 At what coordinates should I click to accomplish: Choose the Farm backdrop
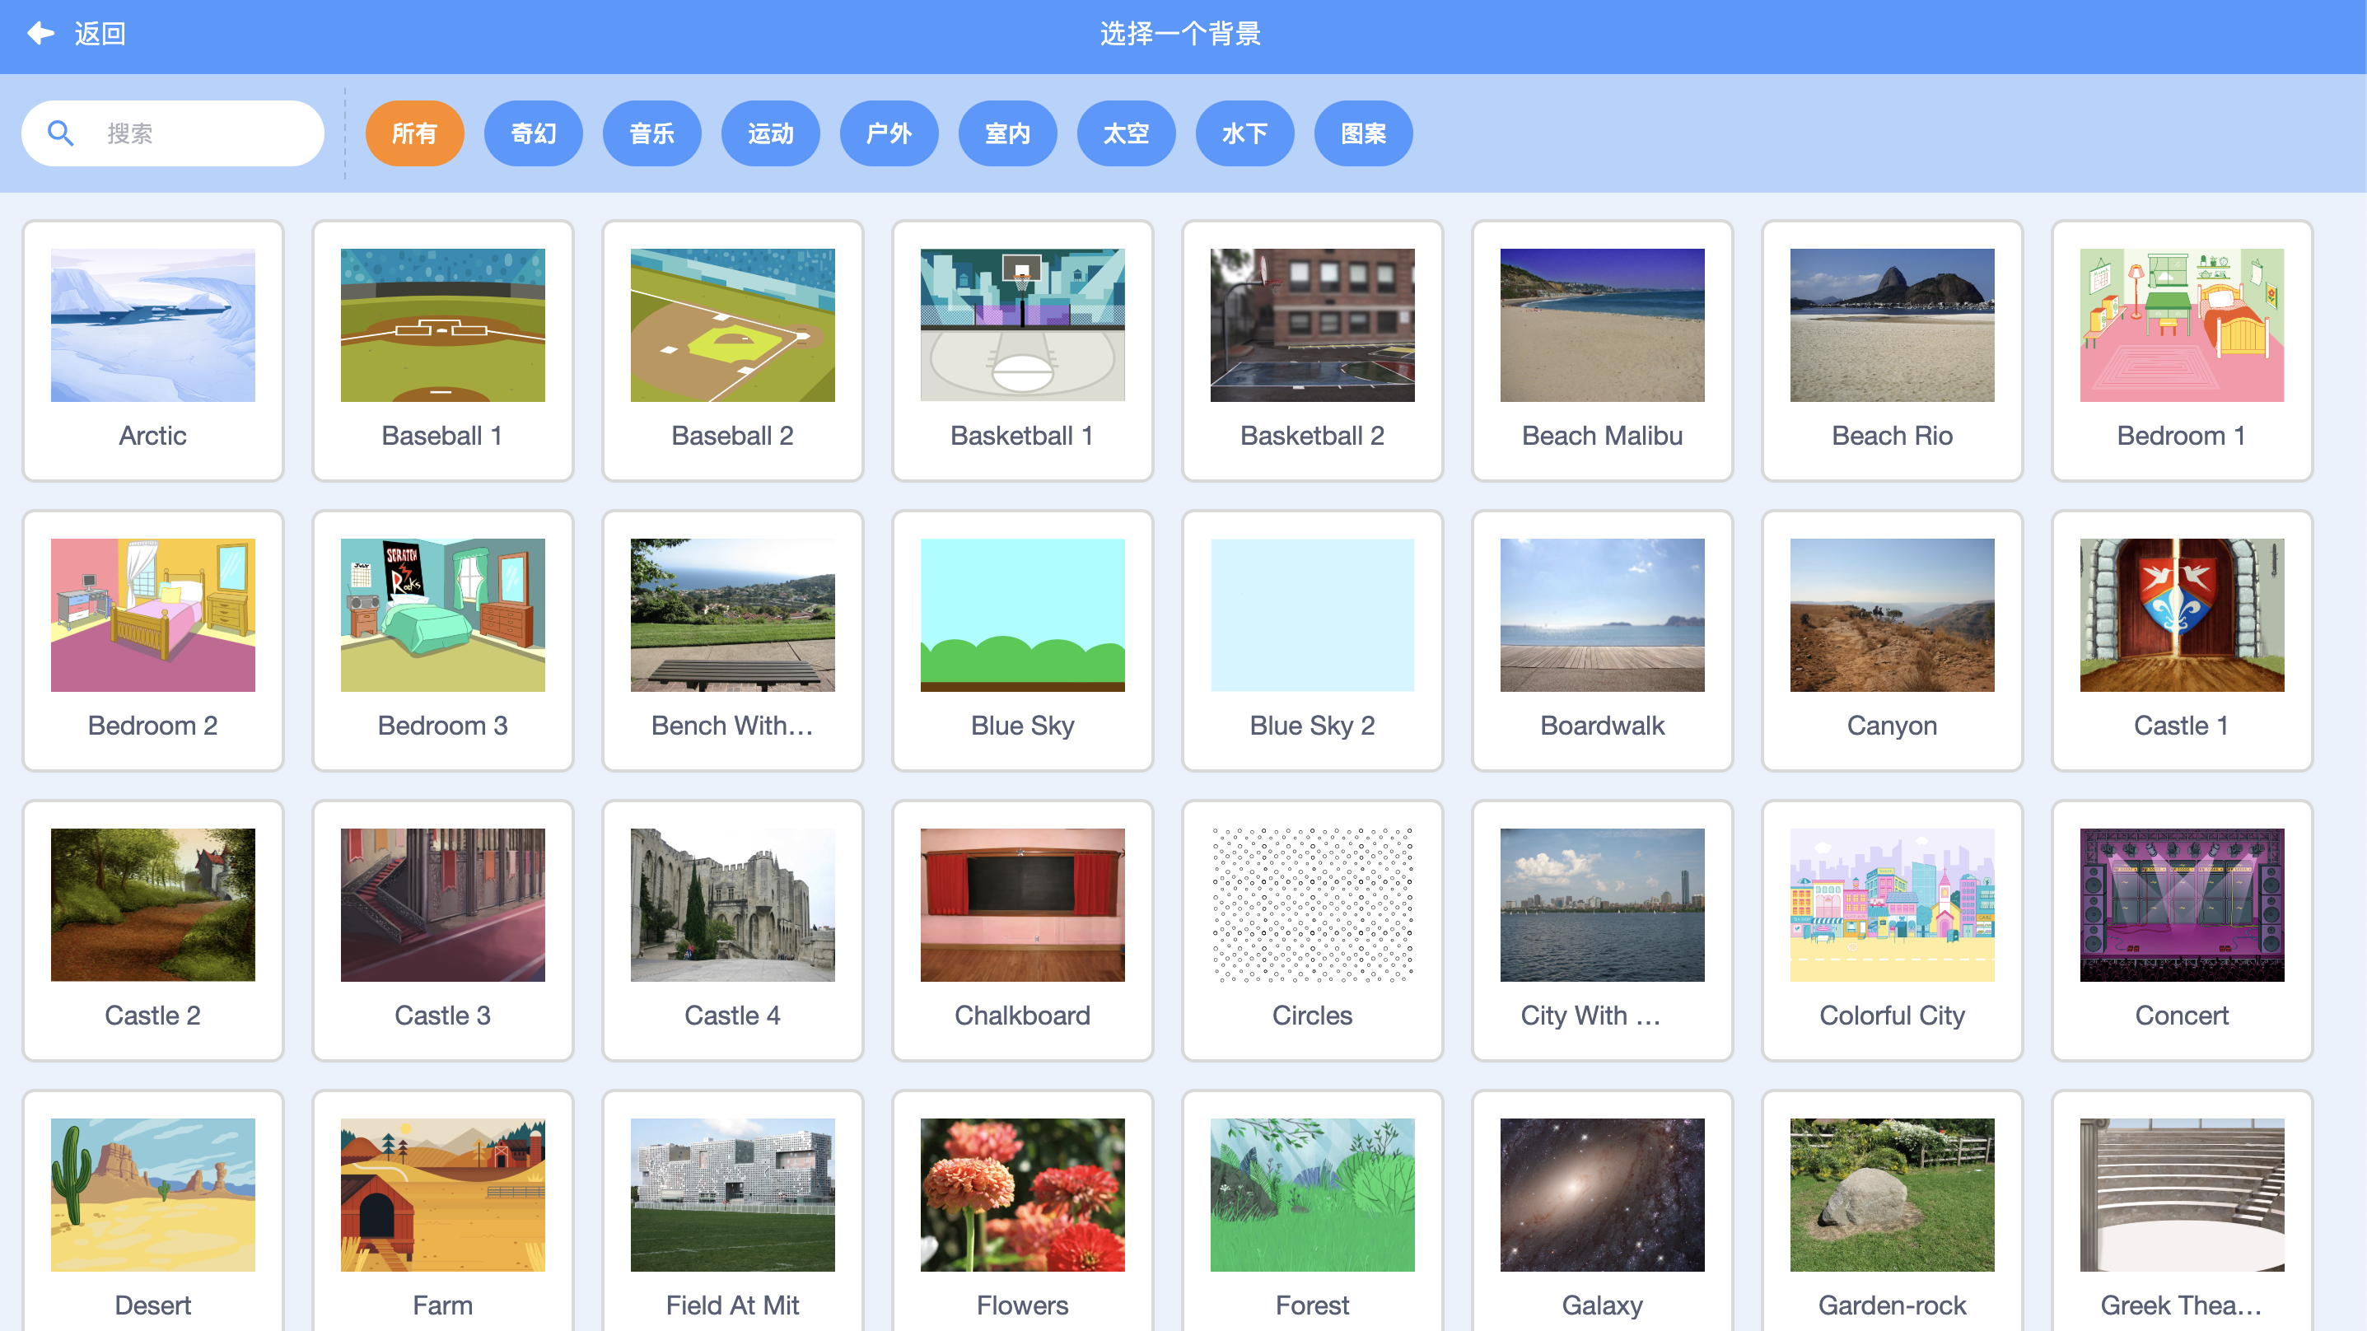[x=443, y=1212]
